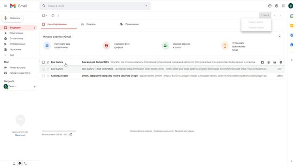Open Contacts in the side panel

pyautogui.click(x=292, y=45)
